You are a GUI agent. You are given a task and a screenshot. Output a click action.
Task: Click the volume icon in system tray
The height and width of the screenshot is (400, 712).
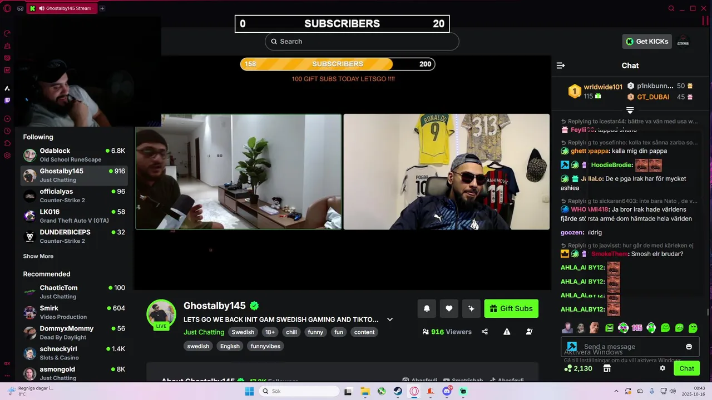coord(673,391)
